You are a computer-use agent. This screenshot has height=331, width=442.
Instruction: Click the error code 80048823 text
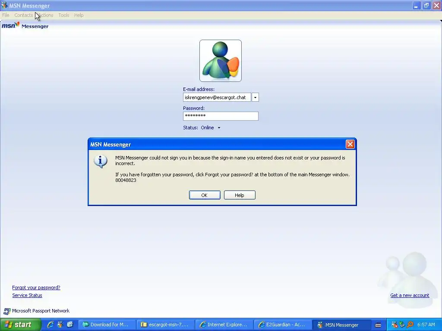(x=126, y=180)
